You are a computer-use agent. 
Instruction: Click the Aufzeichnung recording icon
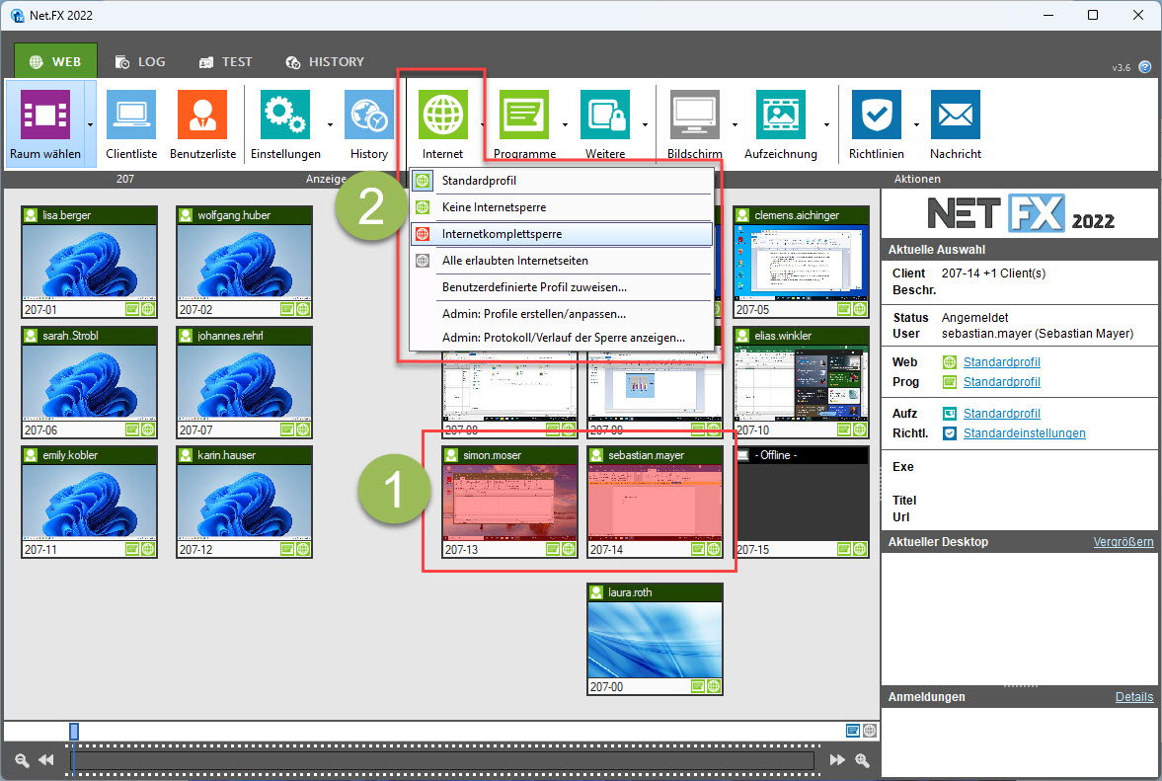(780, 115)
